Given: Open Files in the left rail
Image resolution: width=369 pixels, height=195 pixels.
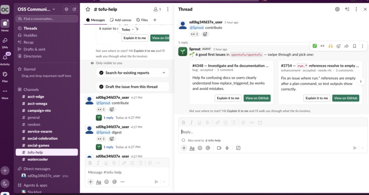Looking at the screenshot, I should 5,74.
